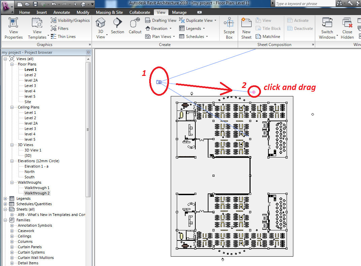Image resolution: width=361 pixels, height=266 pixels.
Task: Collapse the Floor Plans node
Action: [12, 64]
